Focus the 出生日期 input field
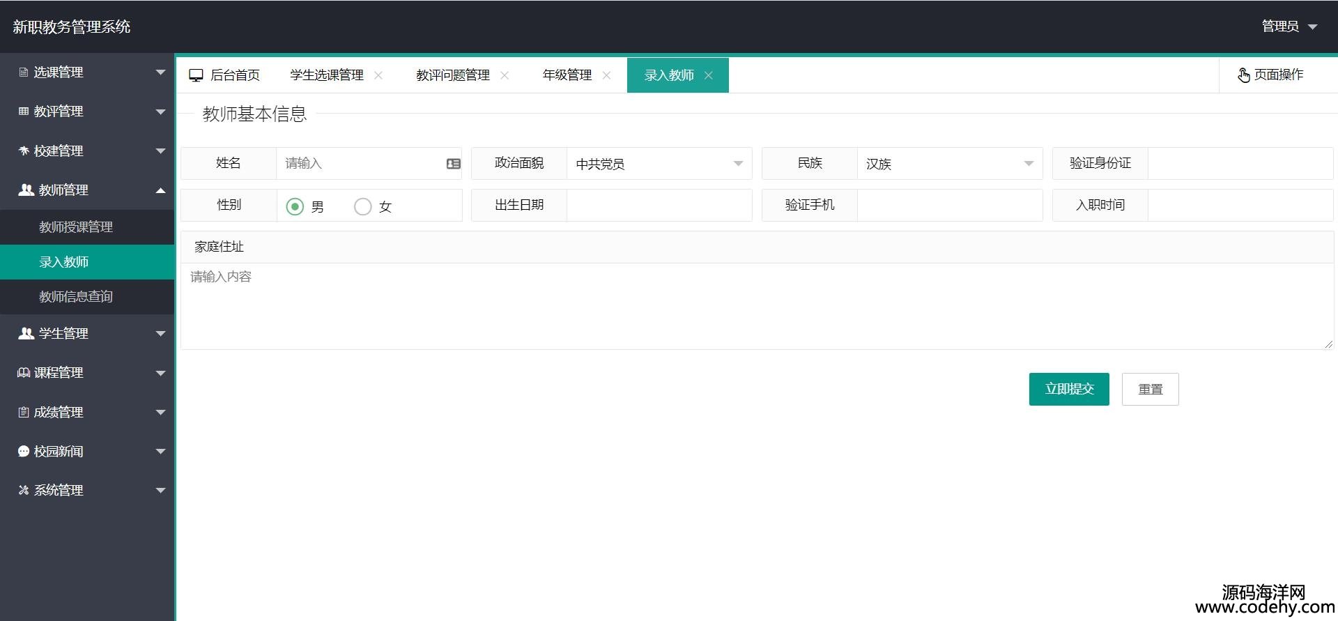This screenshot has width=1338, height=621. (659, 206)
